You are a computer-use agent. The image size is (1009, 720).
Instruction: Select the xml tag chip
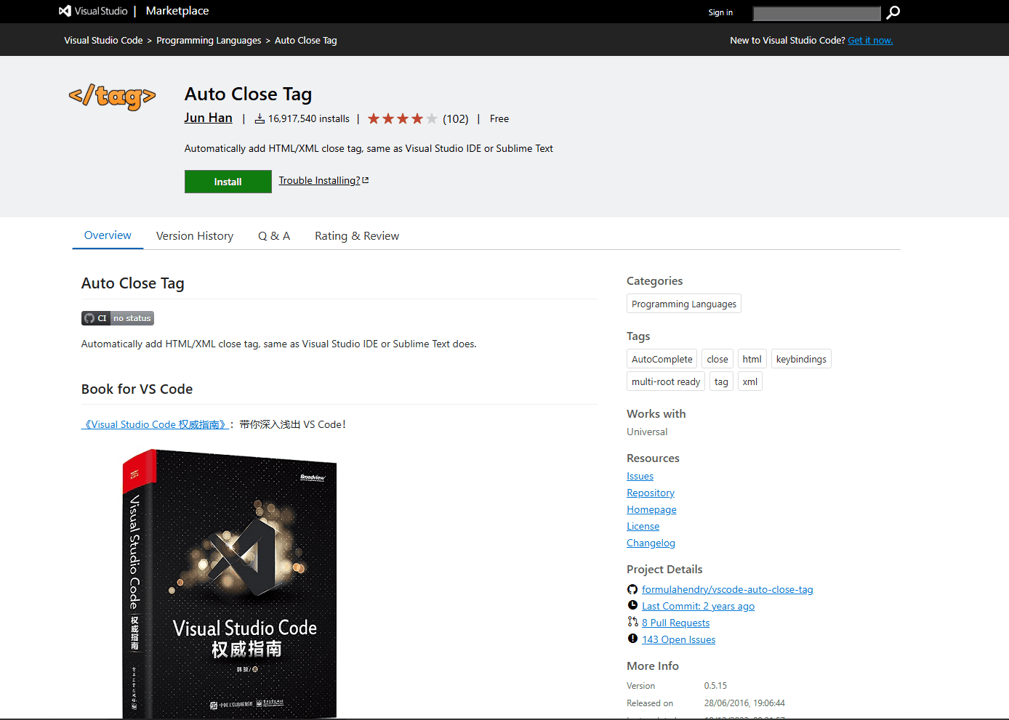pyautogui.click(x=750, y=381)
